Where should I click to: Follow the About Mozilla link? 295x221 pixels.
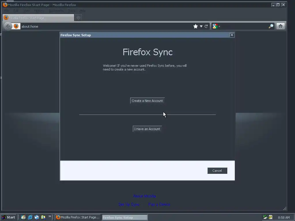pyautogui.click(x=145, y=196)
